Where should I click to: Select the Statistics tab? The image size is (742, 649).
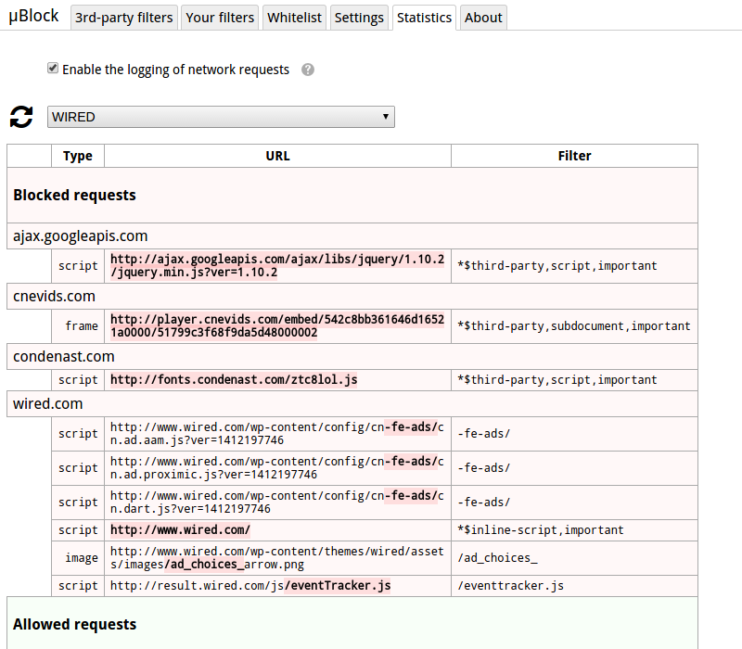[x=425, y=18]
